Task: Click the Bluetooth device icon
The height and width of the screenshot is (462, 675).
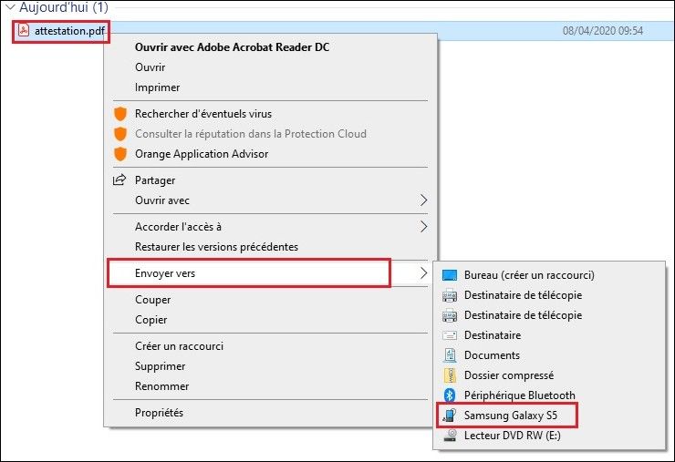Action: [x=449, y=395]
